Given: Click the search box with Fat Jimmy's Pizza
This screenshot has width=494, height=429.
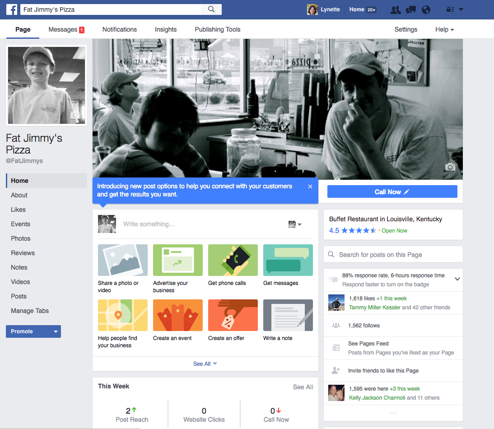Looking at the screenshot, I should (111, 9).
